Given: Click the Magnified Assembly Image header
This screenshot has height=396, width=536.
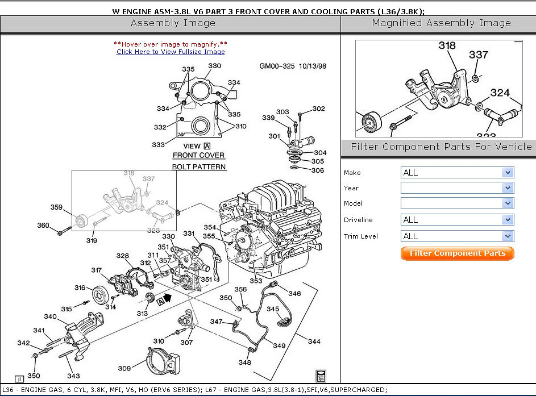Looking at the screenshot, I should (x=441, y=23).
